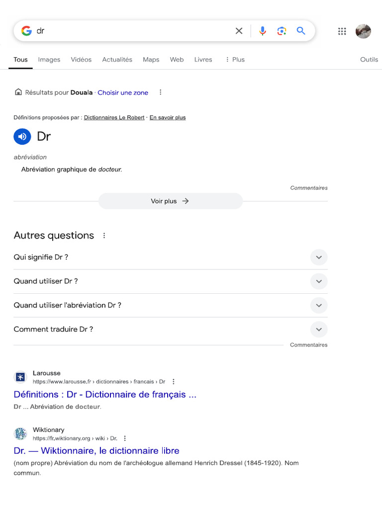Image resolution: width=382 pixels, height=509 pixels.
Task: Expand "Quand utiliser l'abréviation Dr ?"
Action: pyautogui.click(x=319, y=305)
